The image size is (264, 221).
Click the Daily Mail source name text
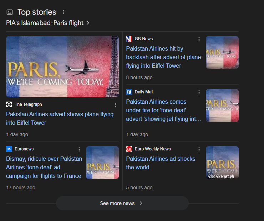(144, 92)
